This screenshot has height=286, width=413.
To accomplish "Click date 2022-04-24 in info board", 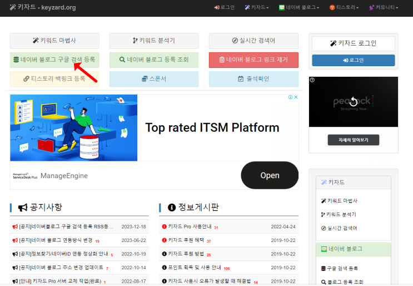I will [x=283, y=226].
